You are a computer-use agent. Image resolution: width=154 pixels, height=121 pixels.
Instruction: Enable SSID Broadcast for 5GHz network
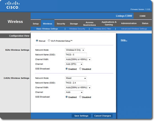[67, 69]
